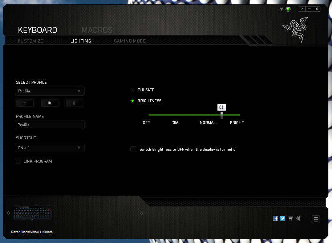This screenshot has height=243, width=332.
Task: Enable switch brightness off when display off
Action: click(x=133, y=149)
